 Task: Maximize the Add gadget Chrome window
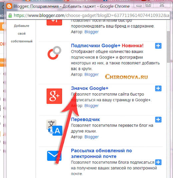148,5
